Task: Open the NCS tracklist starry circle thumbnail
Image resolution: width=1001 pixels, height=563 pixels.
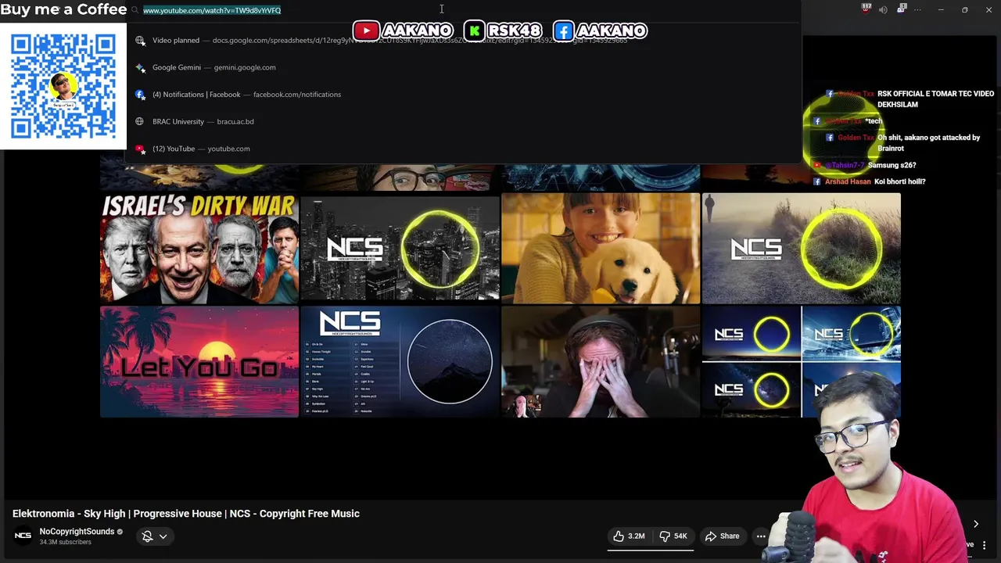Action: (400, 361)
